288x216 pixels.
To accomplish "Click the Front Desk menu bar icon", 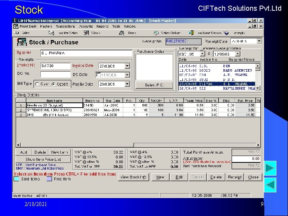I will (16, 26).
